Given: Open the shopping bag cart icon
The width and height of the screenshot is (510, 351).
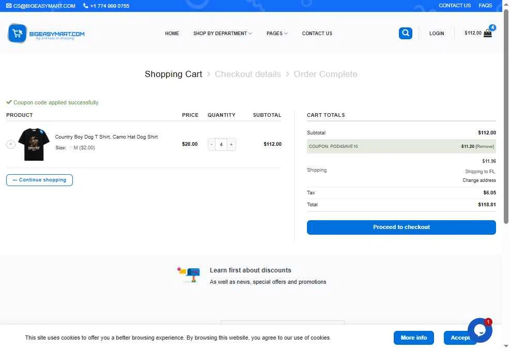Looking at the screenshot, I should point(488,33).
